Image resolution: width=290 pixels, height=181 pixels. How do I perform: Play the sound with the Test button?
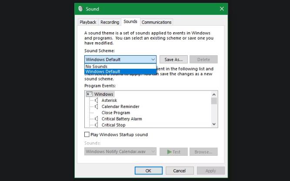173,152
